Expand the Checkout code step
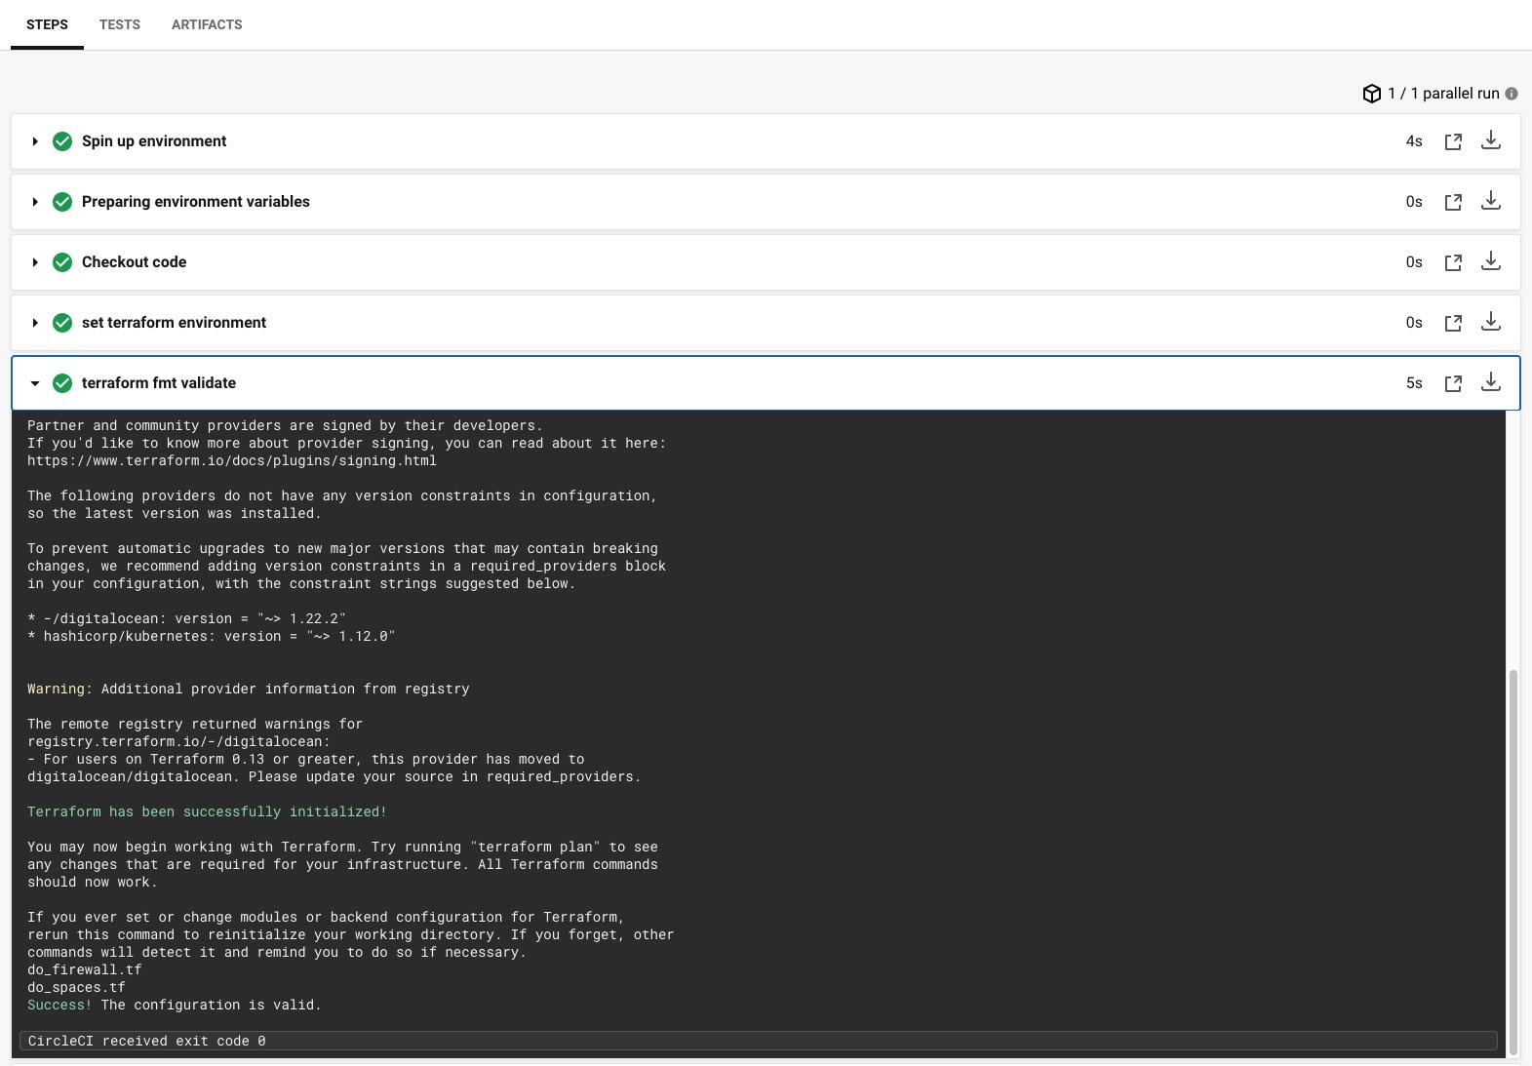Screen dimensions: 1532x1066 (x=35, y=262)
